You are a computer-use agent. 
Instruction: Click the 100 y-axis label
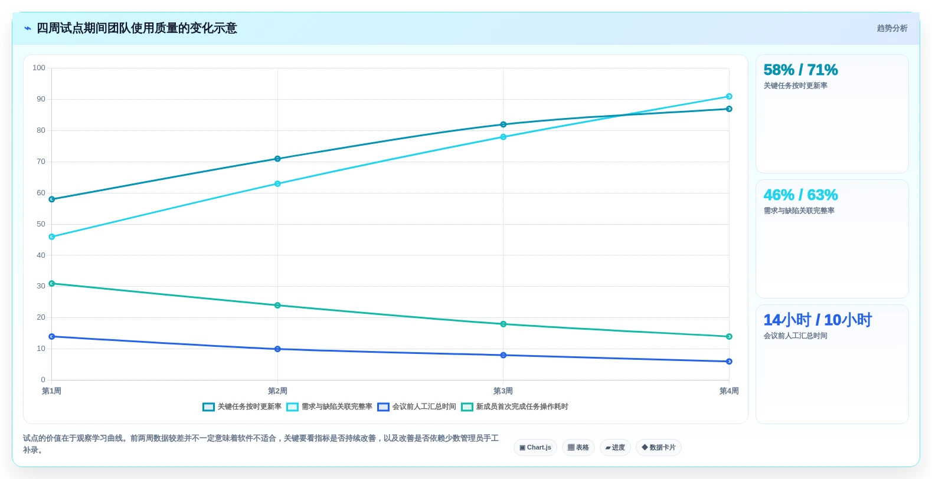coord(39,68)
